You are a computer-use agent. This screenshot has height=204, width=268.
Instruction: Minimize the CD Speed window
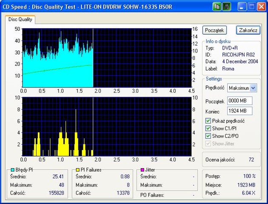click(x=242, y=7)
